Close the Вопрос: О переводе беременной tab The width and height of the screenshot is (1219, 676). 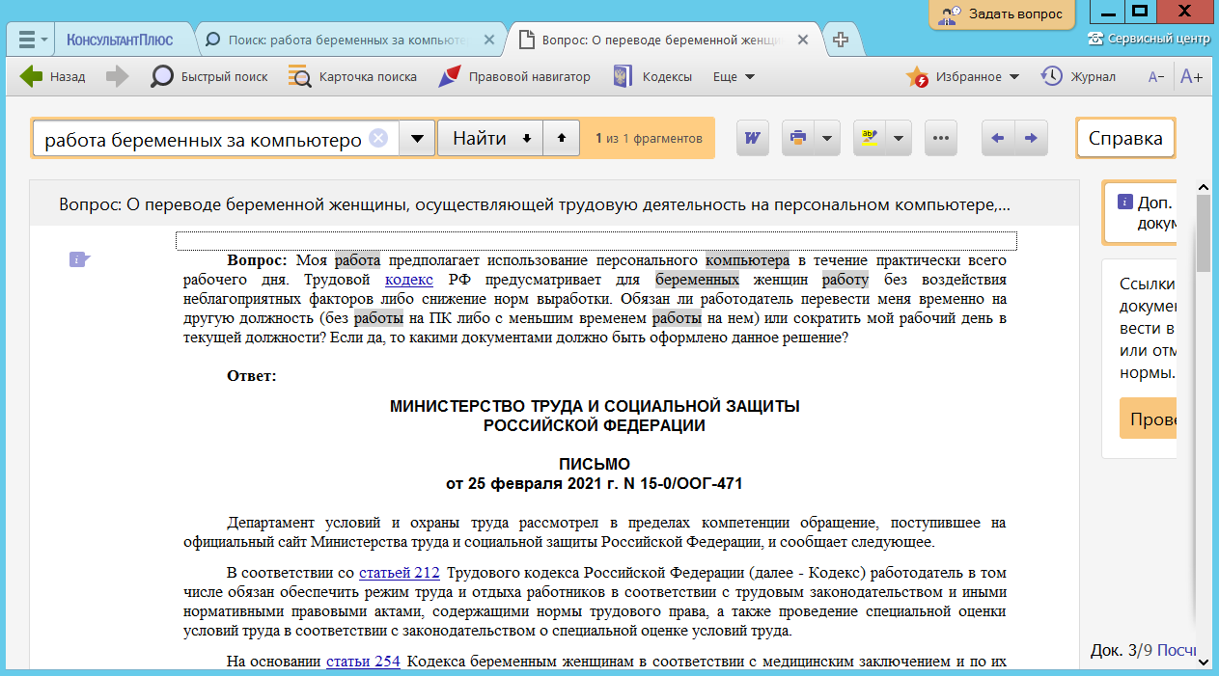803,41
